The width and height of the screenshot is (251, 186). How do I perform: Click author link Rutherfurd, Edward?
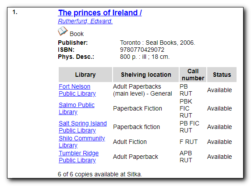coord(85,21)
